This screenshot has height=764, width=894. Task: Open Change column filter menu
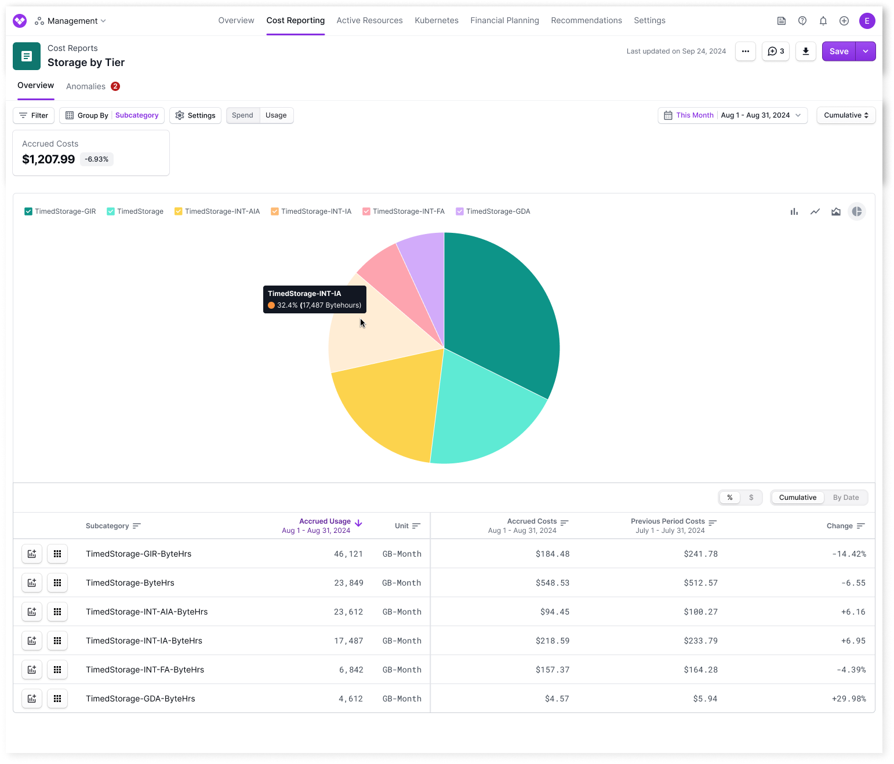(x=861, y=526)
